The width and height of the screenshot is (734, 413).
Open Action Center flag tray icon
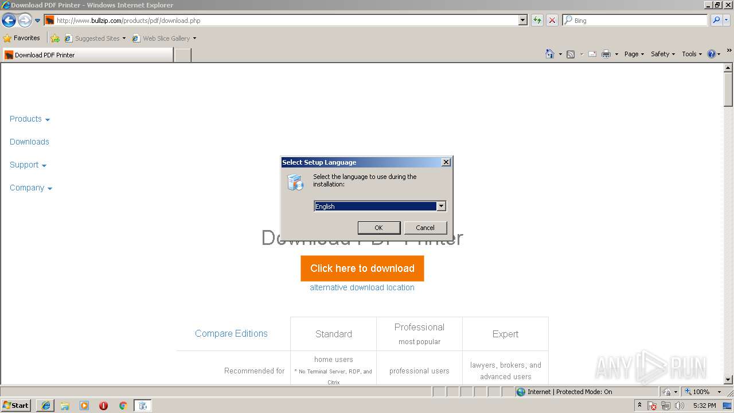[653, 406]
